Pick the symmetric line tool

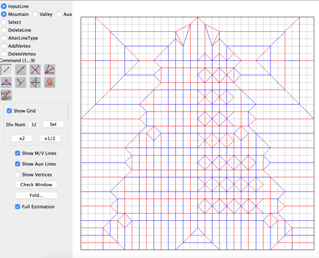point(35,82)
